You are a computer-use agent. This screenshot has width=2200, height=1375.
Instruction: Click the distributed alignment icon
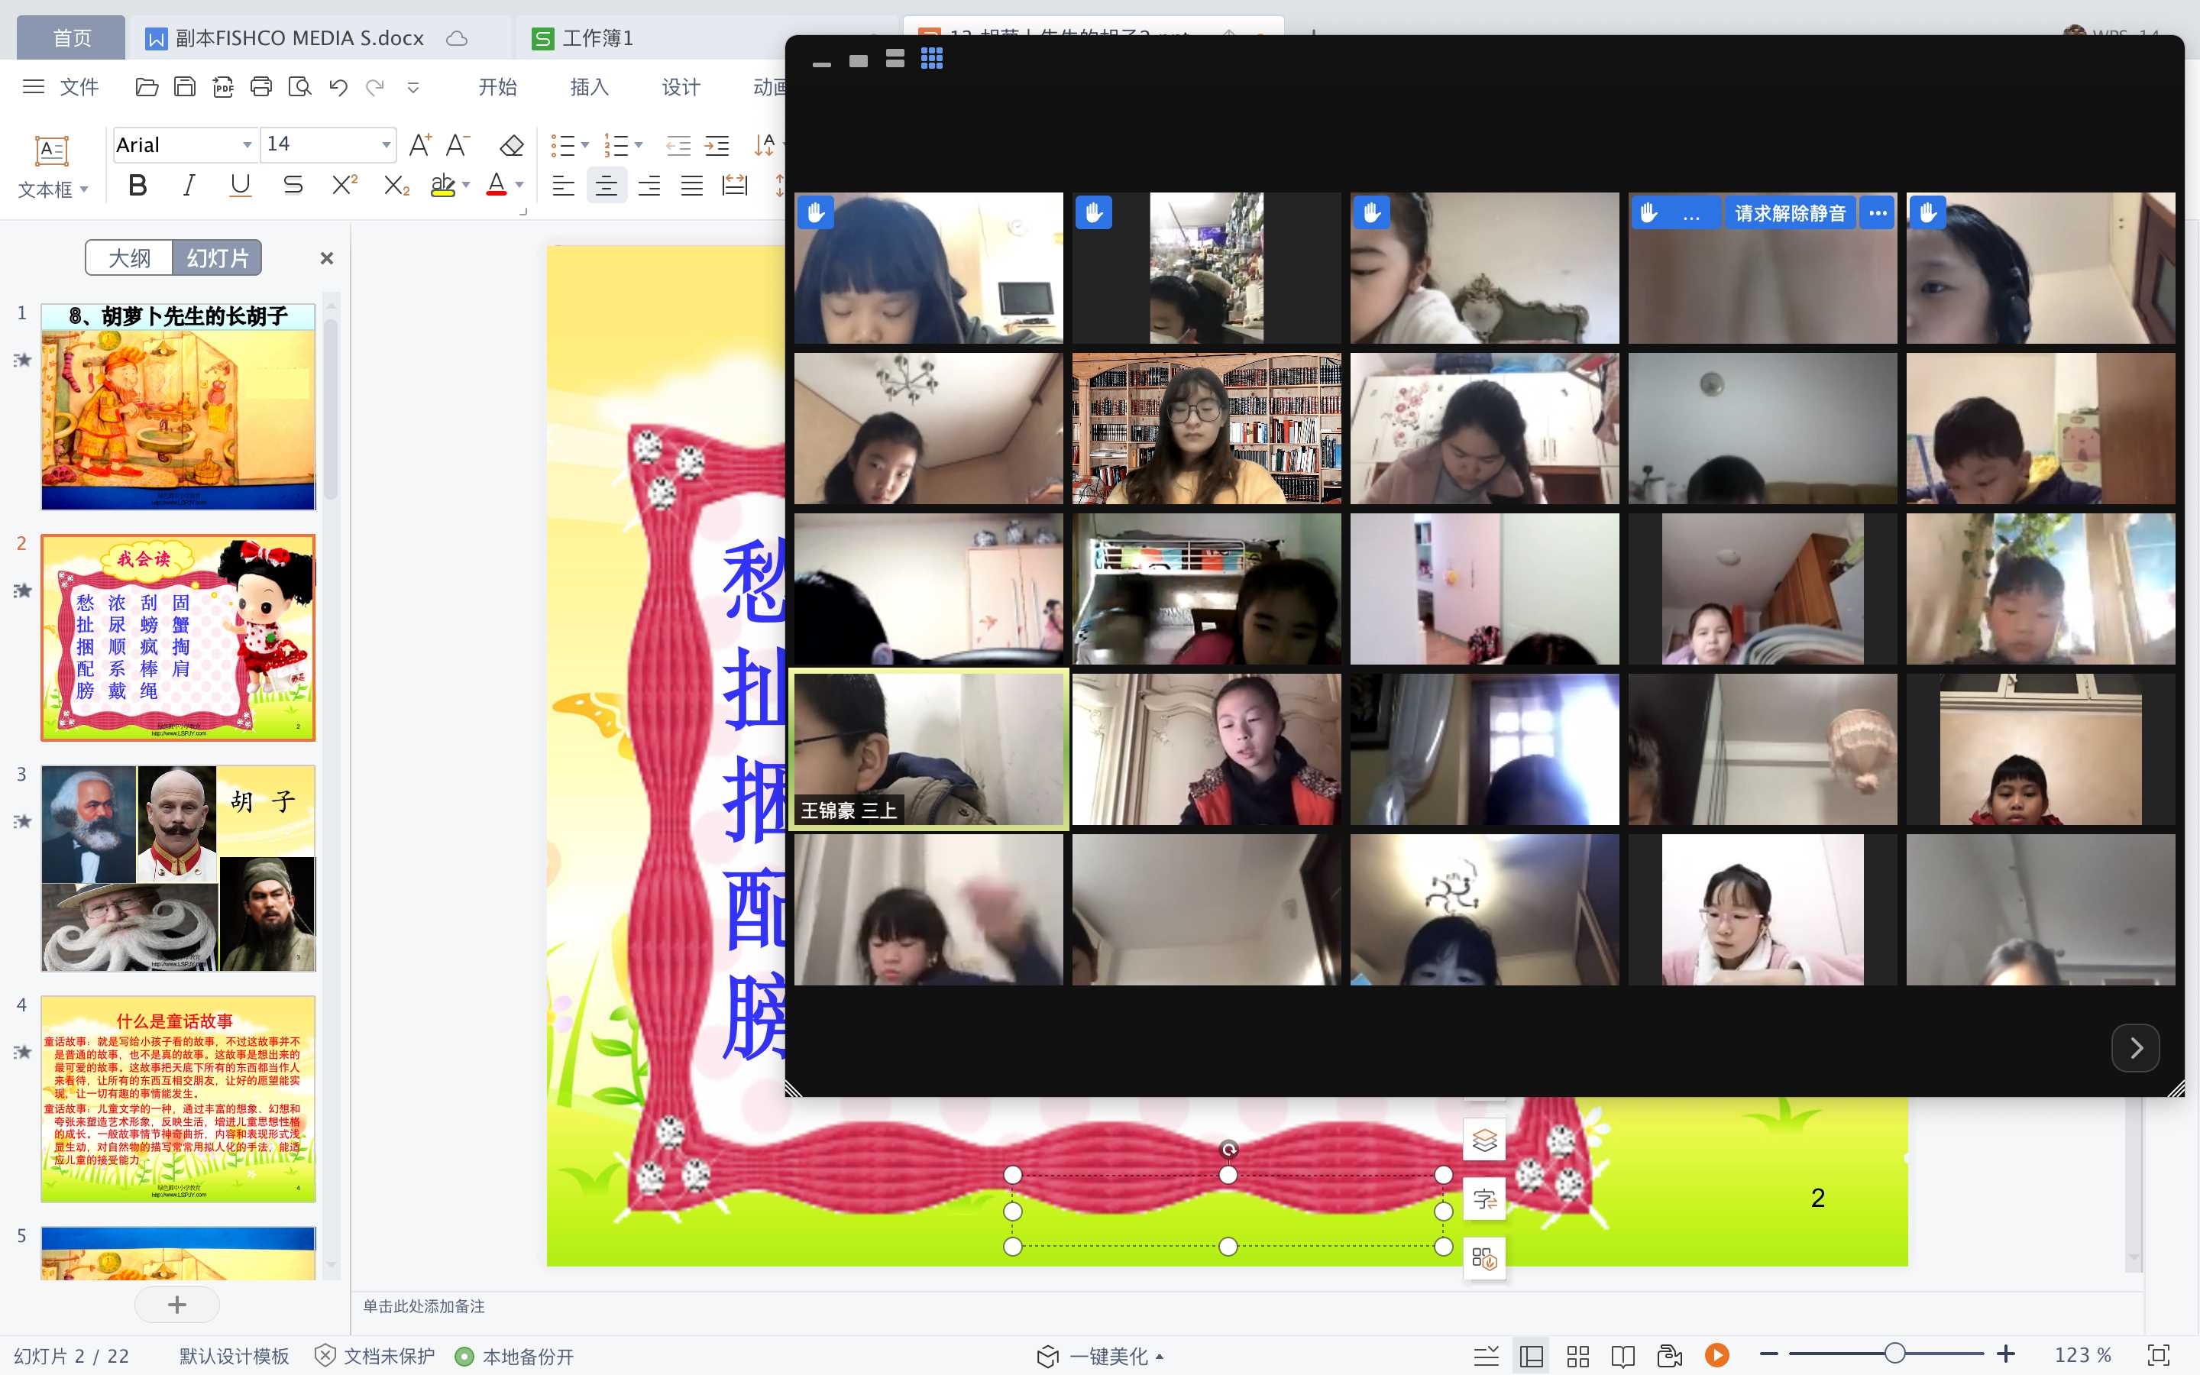(735, 186)
